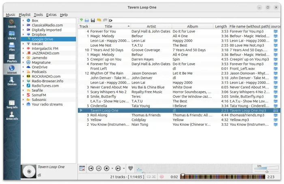Save playlist using the floppy disk icon
This screenshot has width=284, height=184.
(x=93, y=20)
